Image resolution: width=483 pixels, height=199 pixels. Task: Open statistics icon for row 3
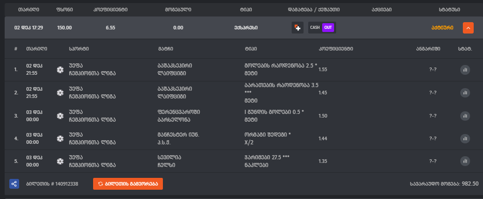tap(465, 116)
